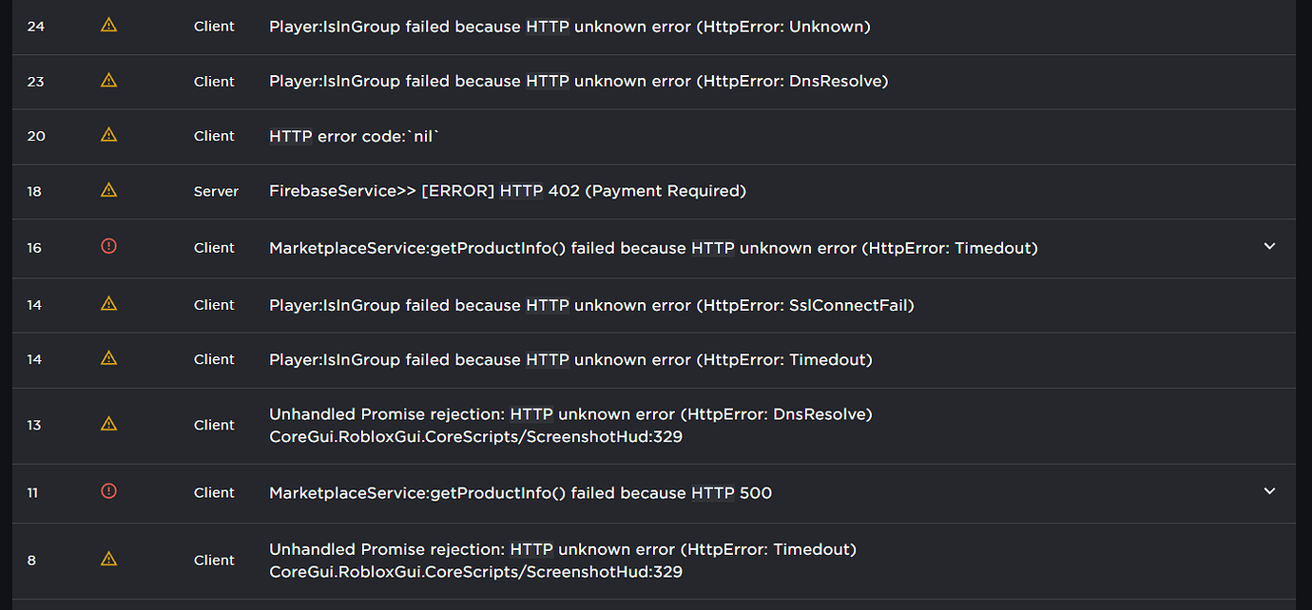Screen dimensions: 1312x610
Task: Click the HTTP error code nil log entry
Action: tap(354, 136)
